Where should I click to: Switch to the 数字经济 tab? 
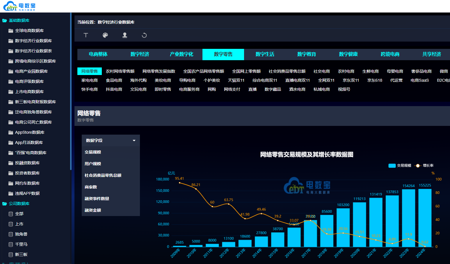(x=140, y=54)
